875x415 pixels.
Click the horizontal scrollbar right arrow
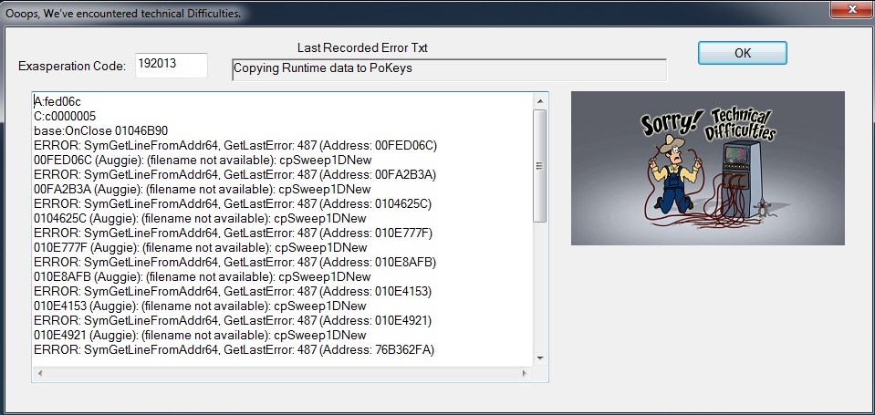point(526,373)
